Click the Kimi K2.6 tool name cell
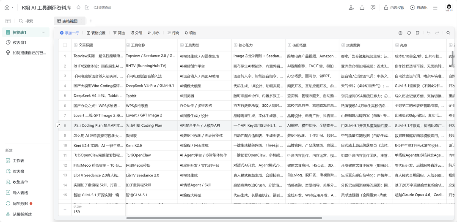The height and width of the screenshot is (222, 457). coord(151,145)
